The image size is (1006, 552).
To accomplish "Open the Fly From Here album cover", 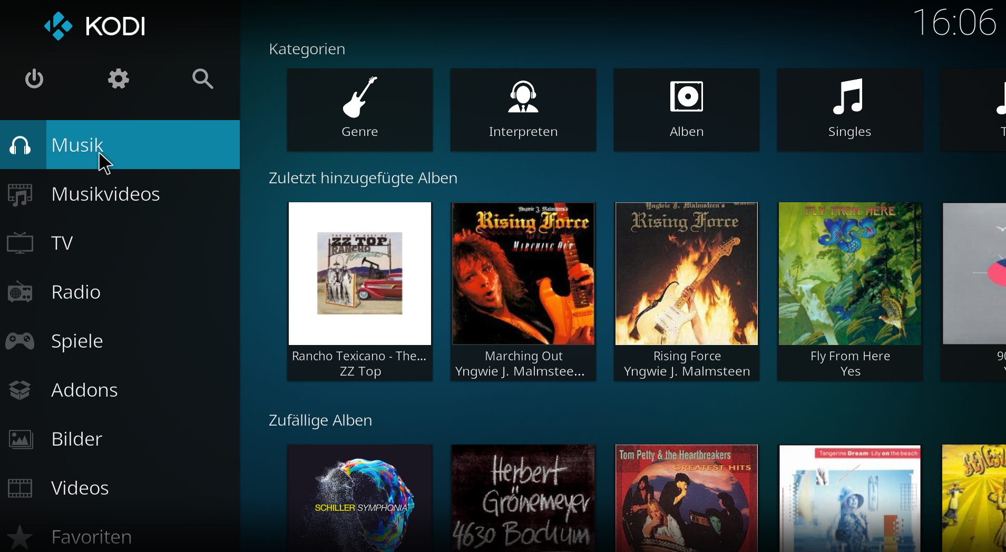I will click(x=850, y=273).
